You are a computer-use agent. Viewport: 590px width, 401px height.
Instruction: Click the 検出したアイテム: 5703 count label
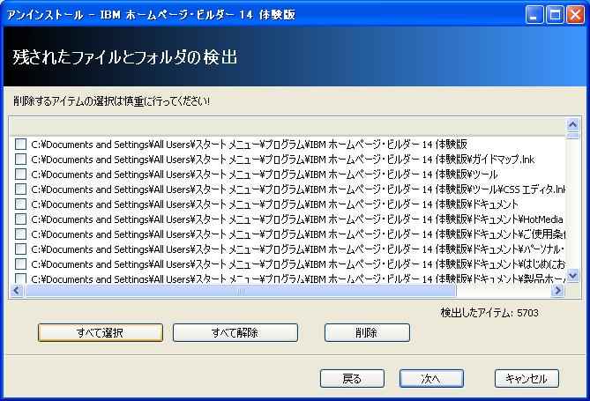click(489, 313)
